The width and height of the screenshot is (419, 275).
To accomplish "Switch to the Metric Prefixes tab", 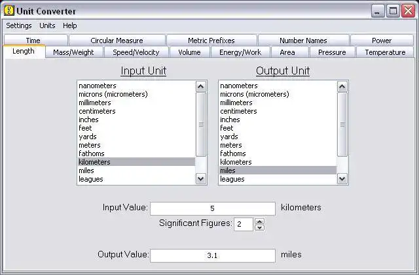I will pyautogui.click(x=211, y=40).
